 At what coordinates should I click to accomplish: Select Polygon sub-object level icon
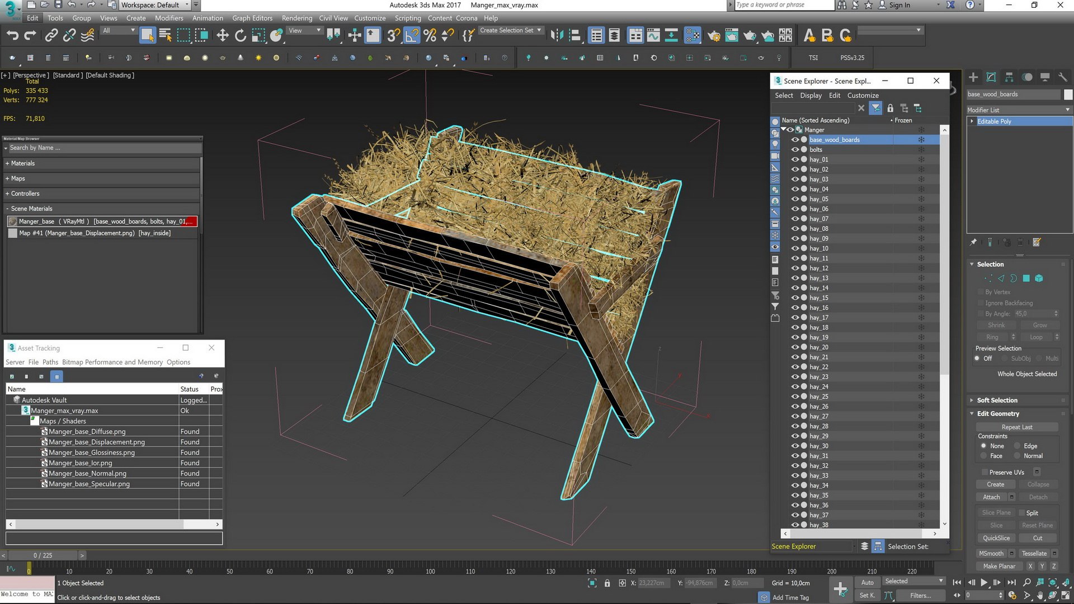pyautogui.click(x=1026, y=278)
